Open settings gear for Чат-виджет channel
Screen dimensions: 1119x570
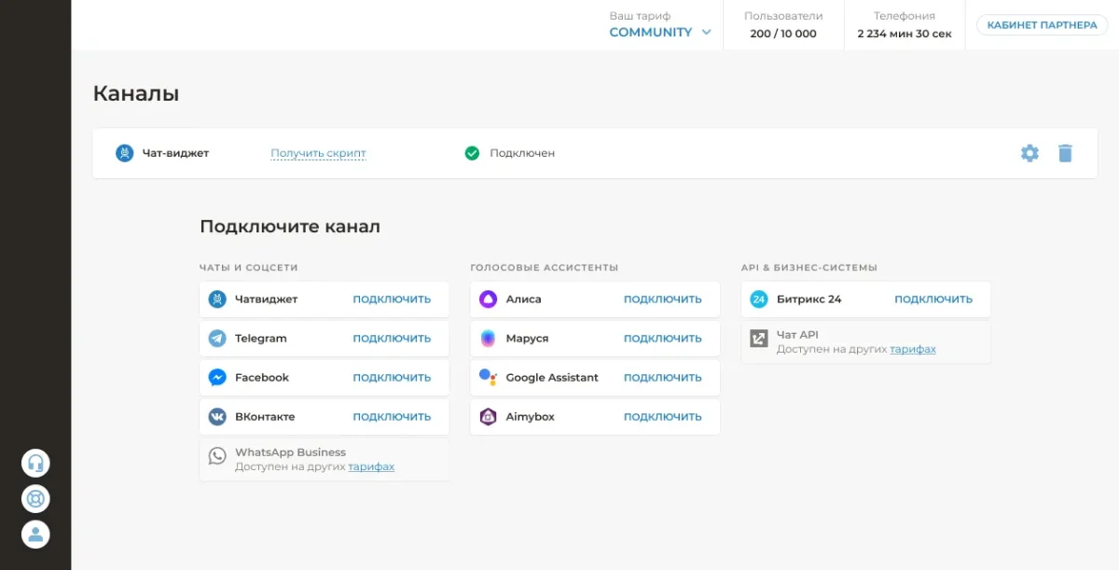[x=1029, y=153]
